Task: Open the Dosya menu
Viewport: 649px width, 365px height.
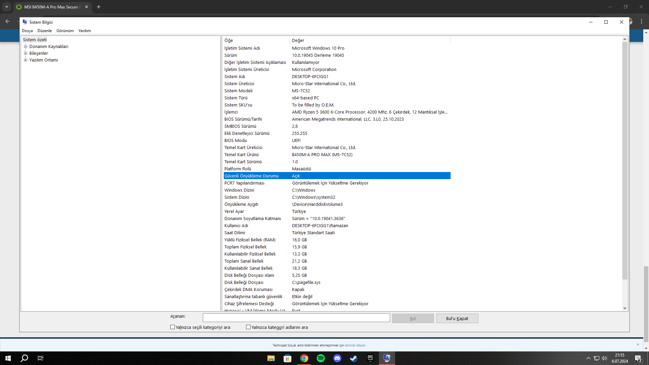Action: (27, 31)
